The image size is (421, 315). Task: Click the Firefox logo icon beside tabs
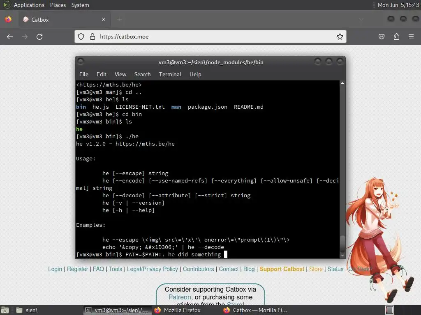8,19
